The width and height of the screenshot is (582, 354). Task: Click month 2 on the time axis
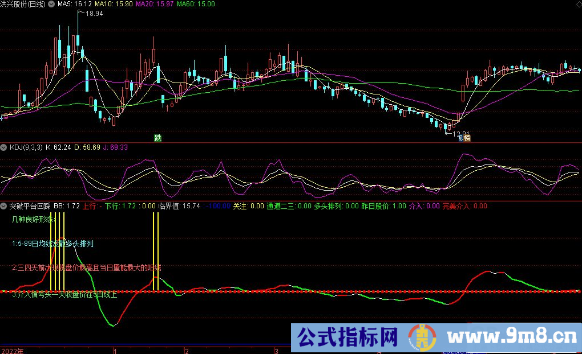tap(187, 351)
